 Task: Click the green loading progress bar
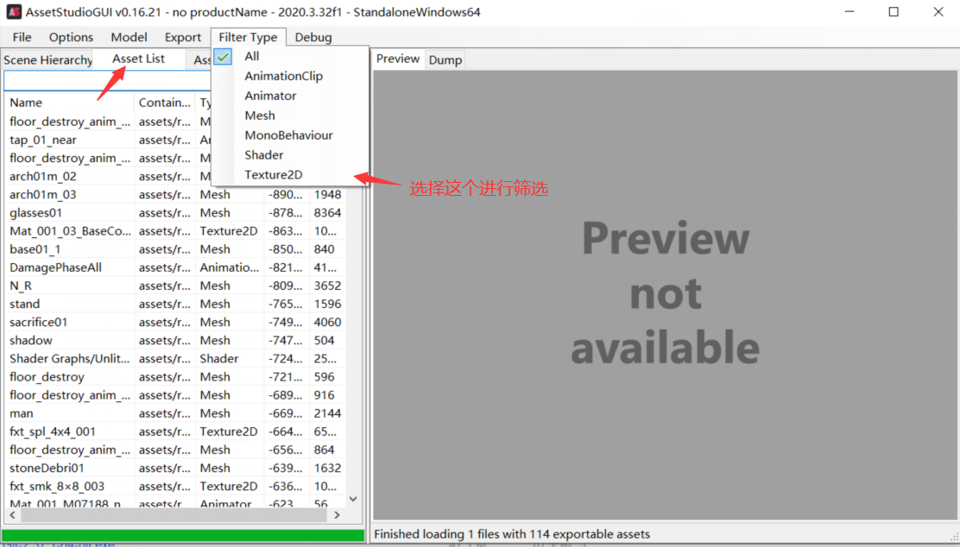183,535
